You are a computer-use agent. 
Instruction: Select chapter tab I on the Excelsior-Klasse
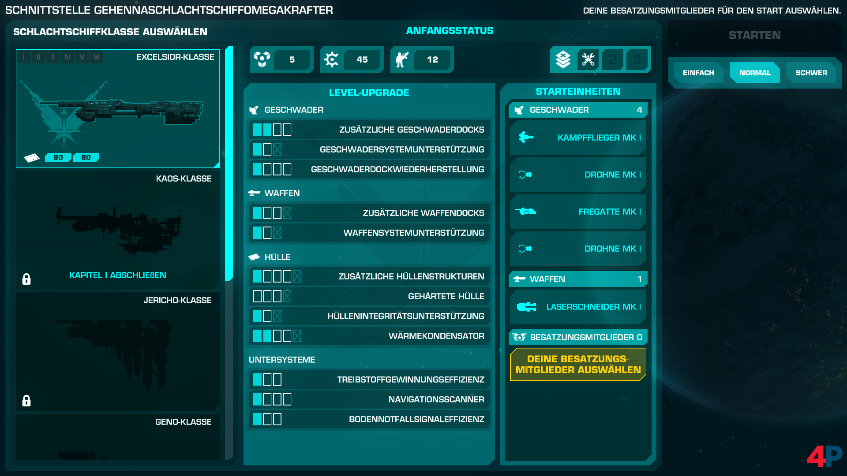(24, 56)
